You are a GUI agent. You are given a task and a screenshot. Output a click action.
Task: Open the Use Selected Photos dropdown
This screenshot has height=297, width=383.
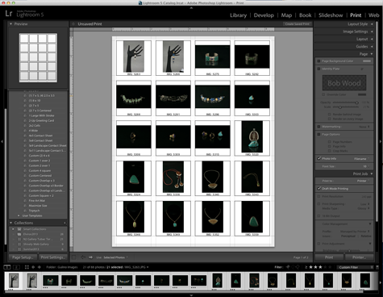point(115,257)
